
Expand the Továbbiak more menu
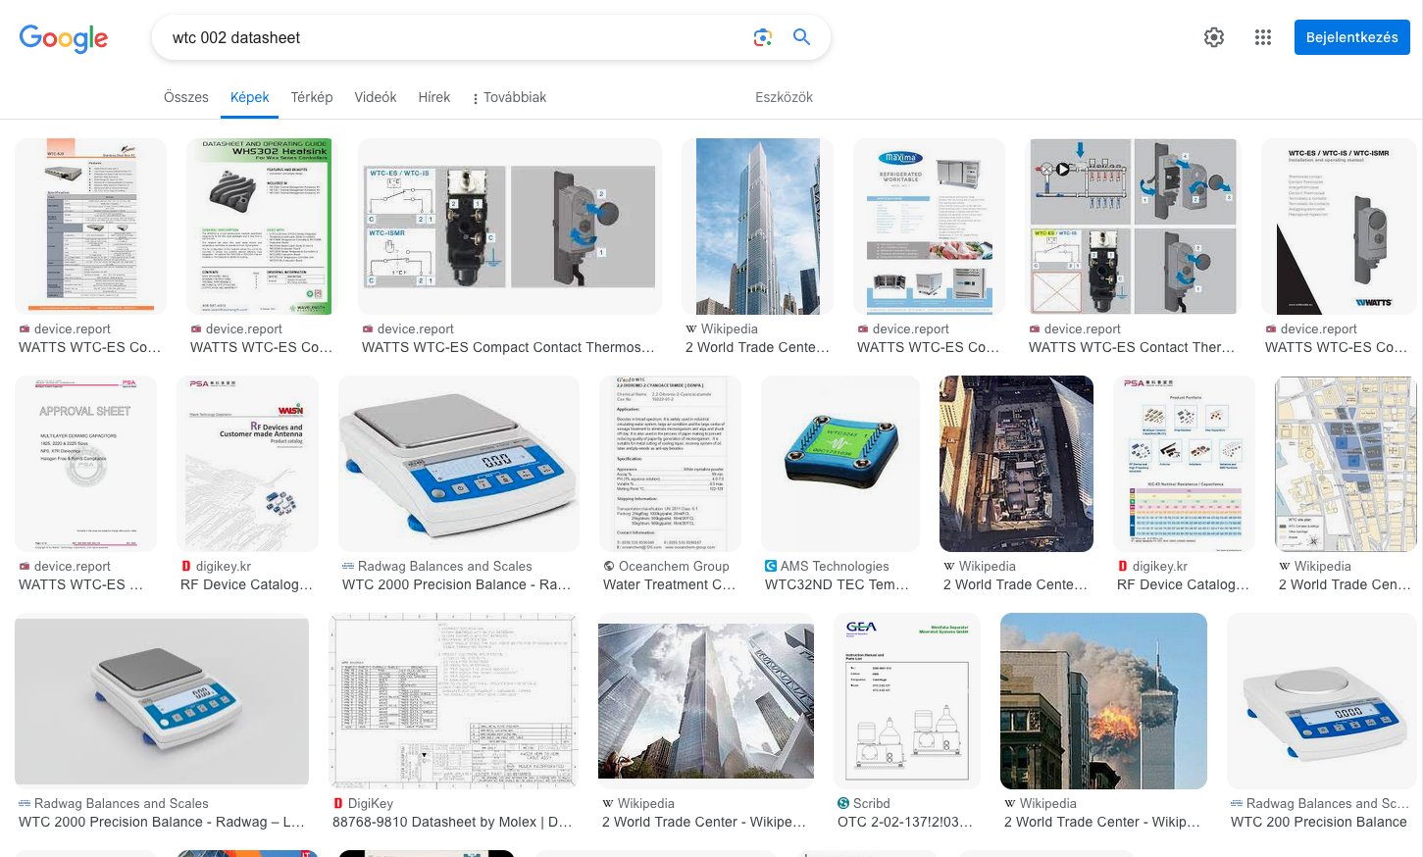pyautogui.click(x=509, y=97)
